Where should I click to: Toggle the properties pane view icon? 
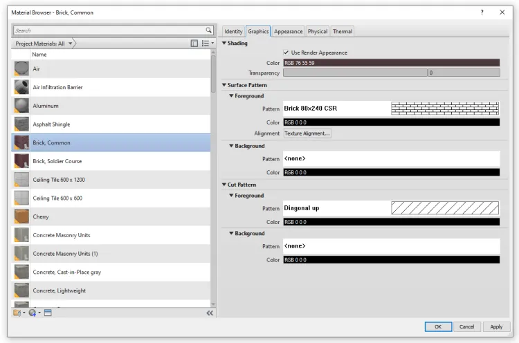(194, 44)
